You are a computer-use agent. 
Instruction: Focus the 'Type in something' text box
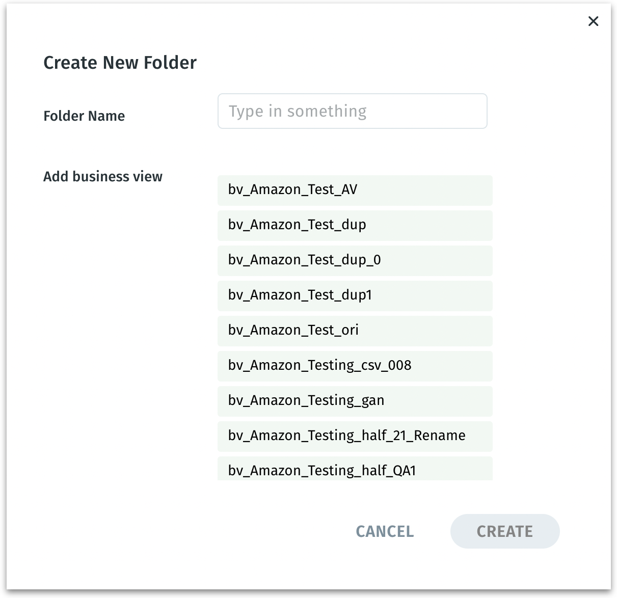tap(352, 111)
